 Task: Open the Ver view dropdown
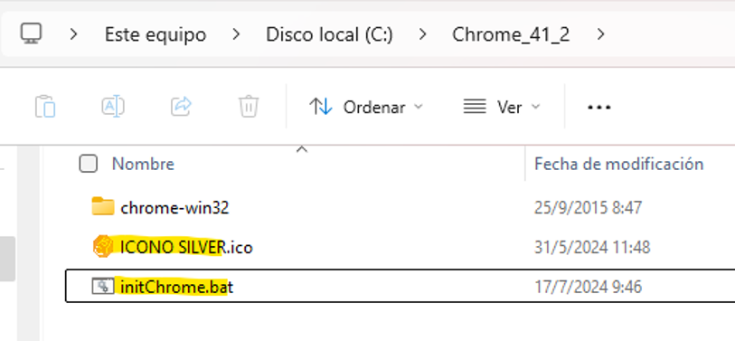point(502,107)
